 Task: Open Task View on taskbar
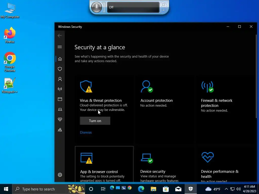pos(103,189)
